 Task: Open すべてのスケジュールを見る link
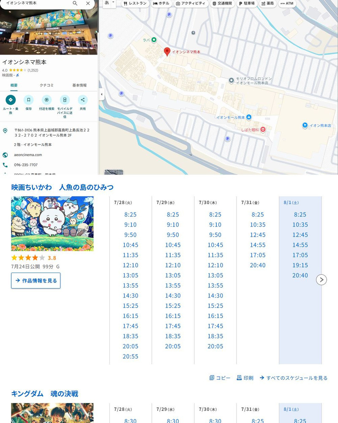[294, 378]
